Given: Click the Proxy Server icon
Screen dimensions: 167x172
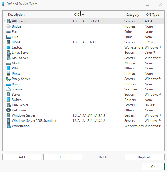Looking at the screenshot, I should 9,79.
